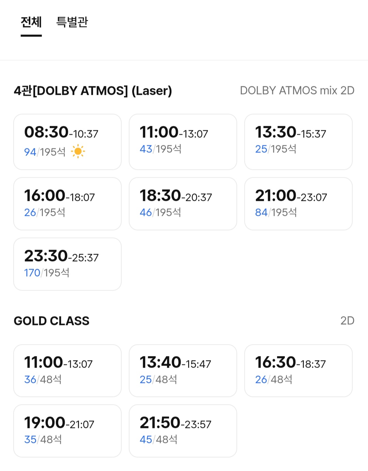Viewport: 368px width, 471px height.
Task: Book the Gold Class 19:00-21:07 showing
Action: tap(67, 431)
